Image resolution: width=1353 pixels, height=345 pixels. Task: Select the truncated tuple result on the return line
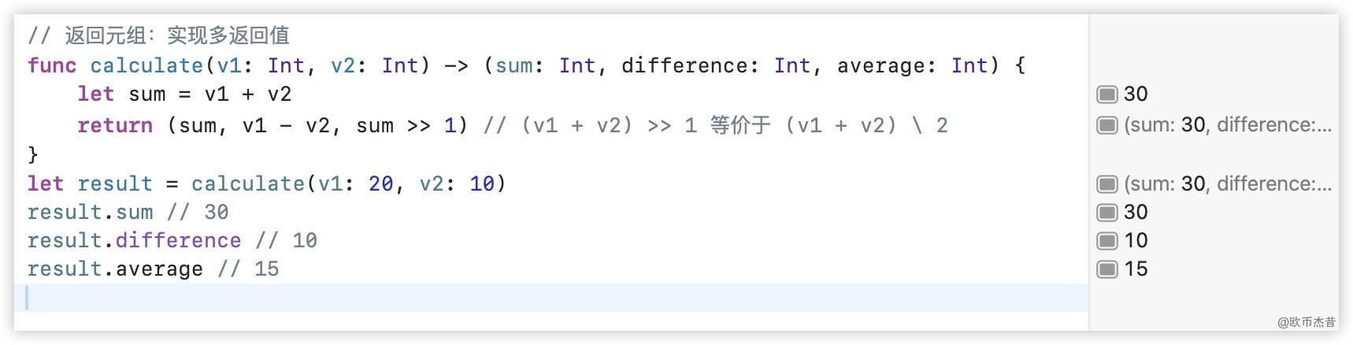pos(1227,125)
